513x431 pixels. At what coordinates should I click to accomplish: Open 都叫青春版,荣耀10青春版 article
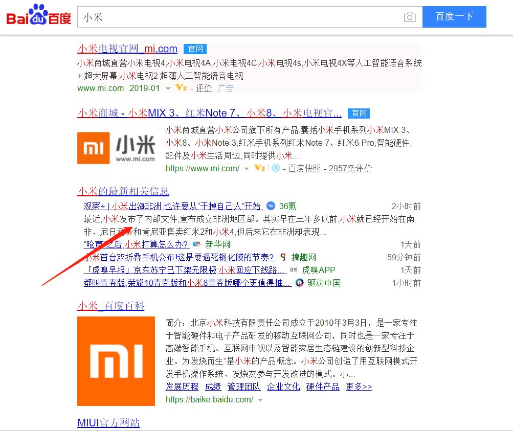point(188,283)
